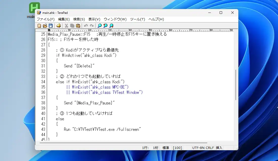The image size is (278, 161).
Task: Click the Print toolbar icon
Action: click(x=59, y=26)
